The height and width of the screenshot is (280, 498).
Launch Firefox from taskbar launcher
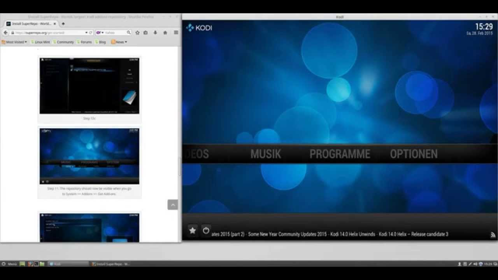click(x=30, y=264)
